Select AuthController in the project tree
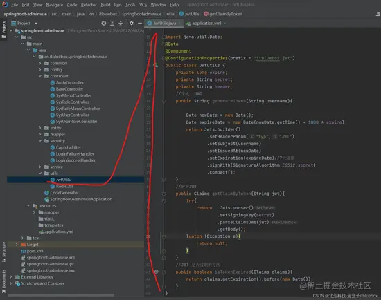The width and height of the screenshot is (381, 300). point(70,82)
